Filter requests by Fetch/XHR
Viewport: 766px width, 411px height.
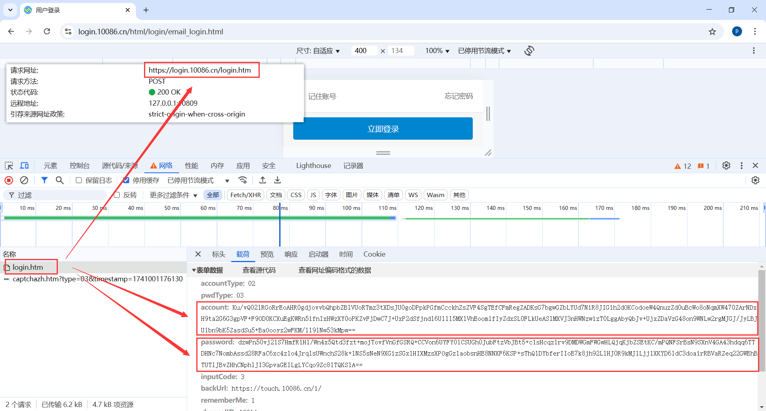(x=245, y=195)
